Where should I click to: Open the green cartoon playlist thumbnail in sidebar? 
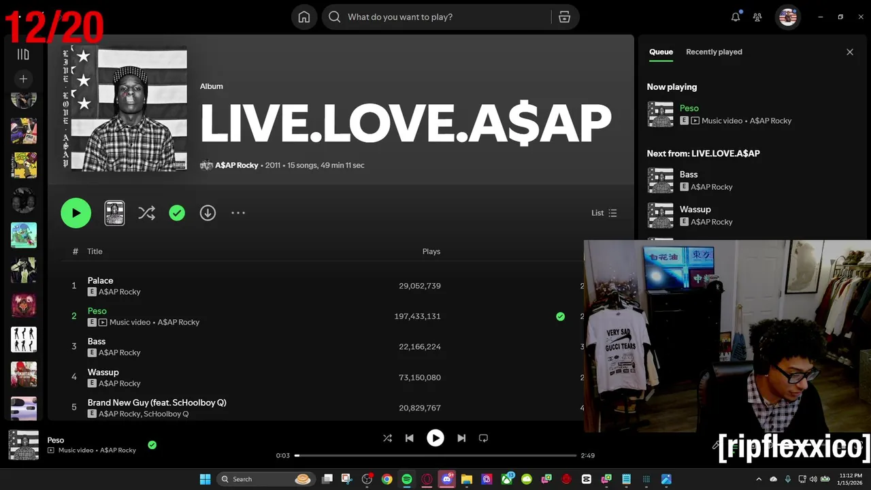point(24,235)
